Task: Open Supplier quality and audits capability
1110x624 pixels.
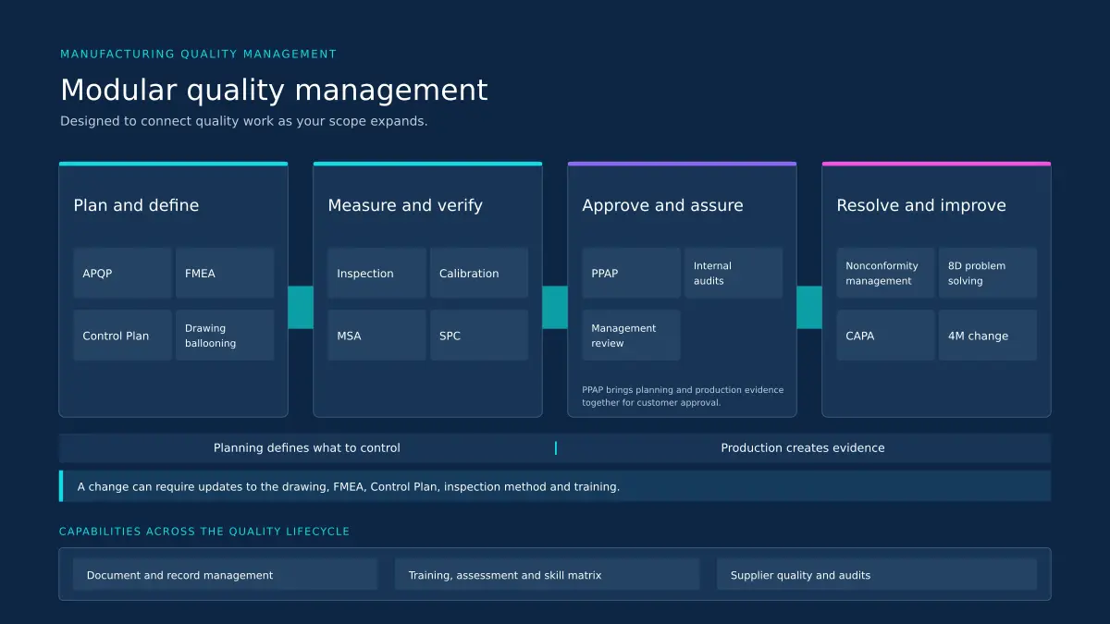Action: [877, 575]
